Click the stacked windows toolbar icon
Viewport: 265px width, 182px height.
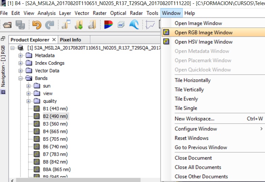[x=121, y=25]
